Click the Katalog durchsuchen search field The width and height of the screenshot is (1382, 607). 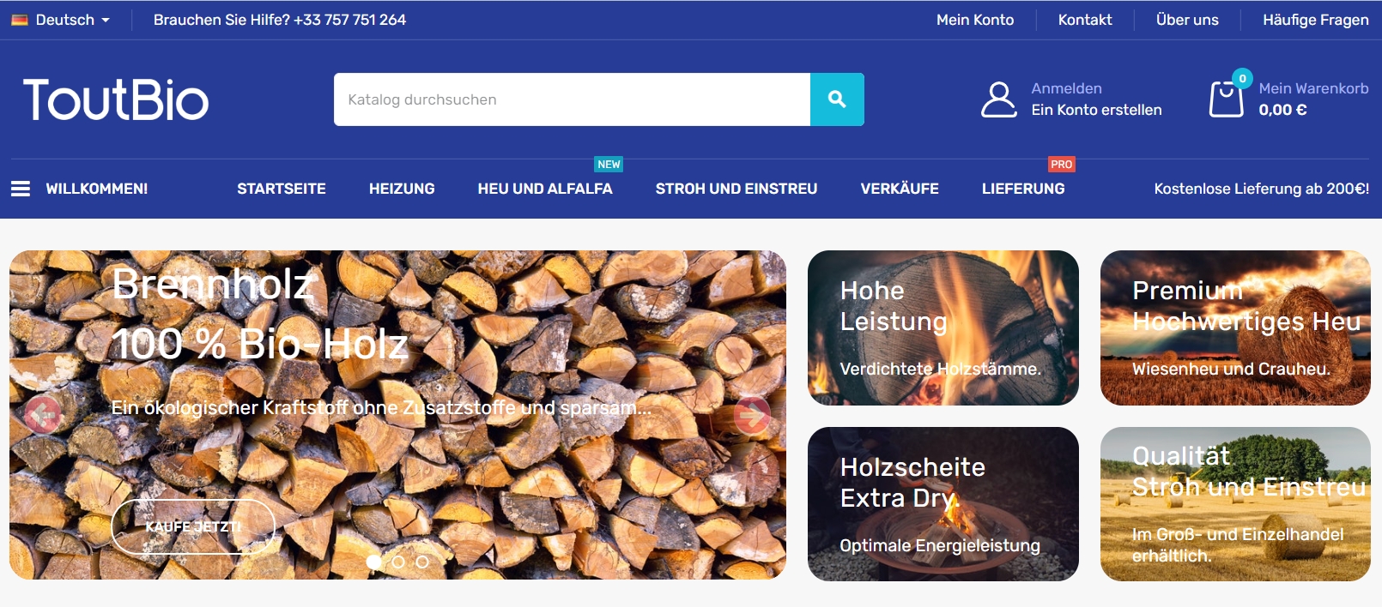pyautogui.click(x=572, y=99)
